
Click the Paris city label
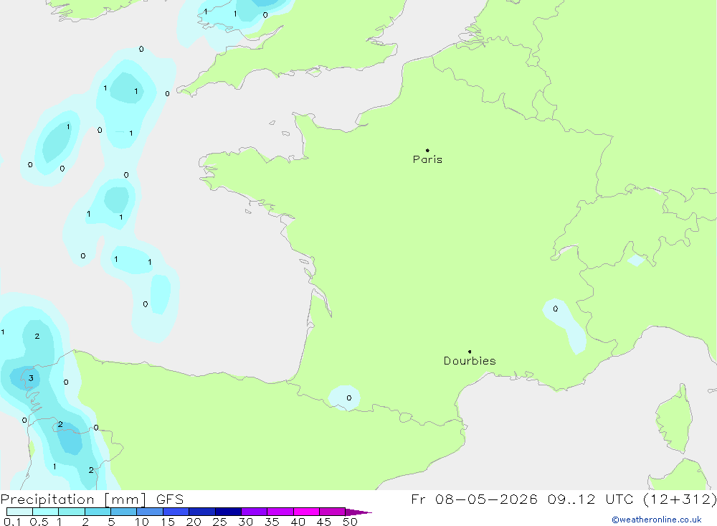(x=427, y=160)
